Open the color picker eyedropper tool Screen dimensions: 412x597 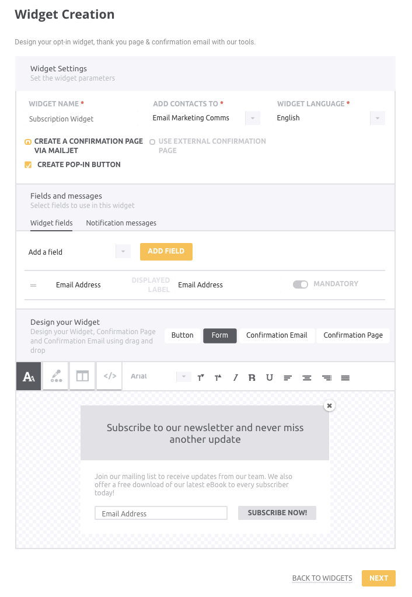tap(56, 376)
